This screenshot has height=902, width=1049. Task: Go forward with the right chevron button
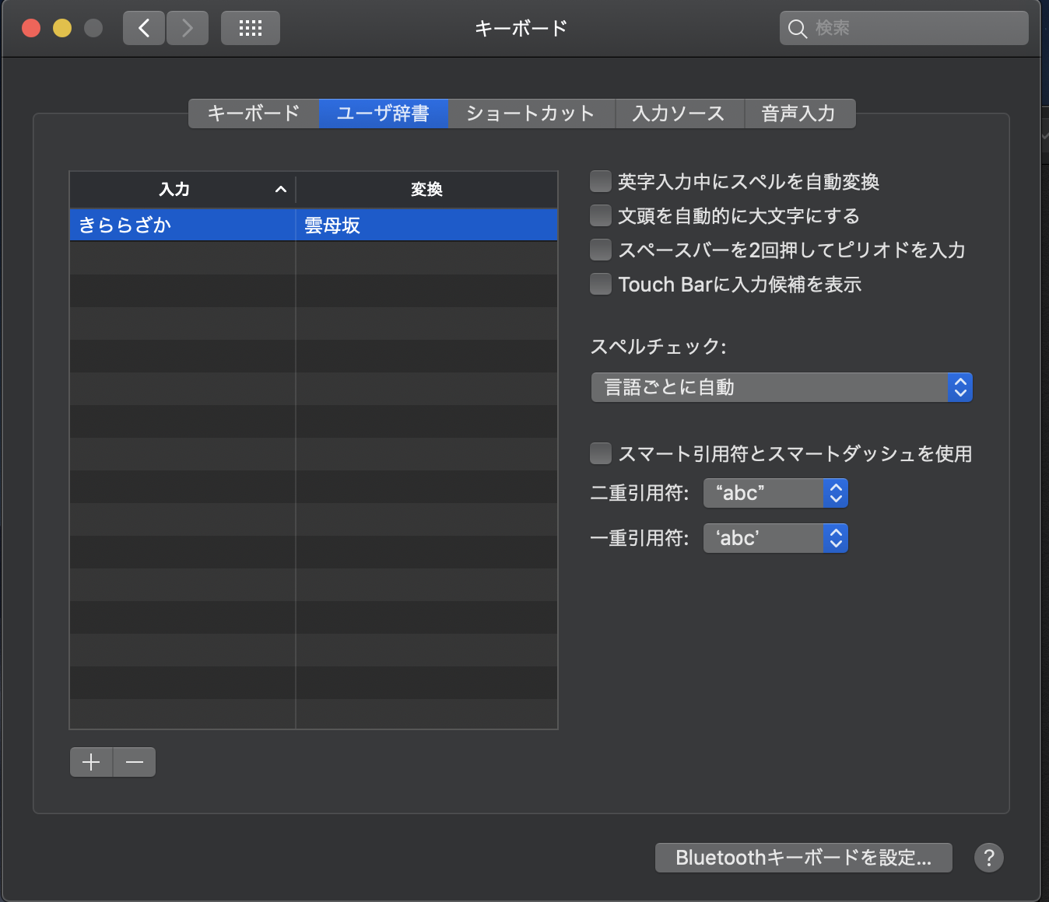188,29
